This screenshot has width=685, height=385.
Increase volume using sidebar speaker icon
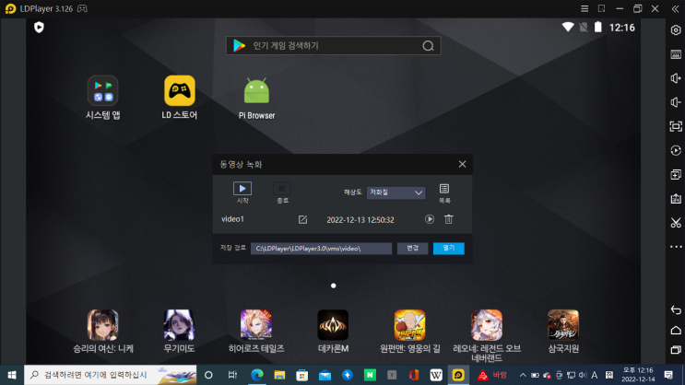(x=676, y=78)
